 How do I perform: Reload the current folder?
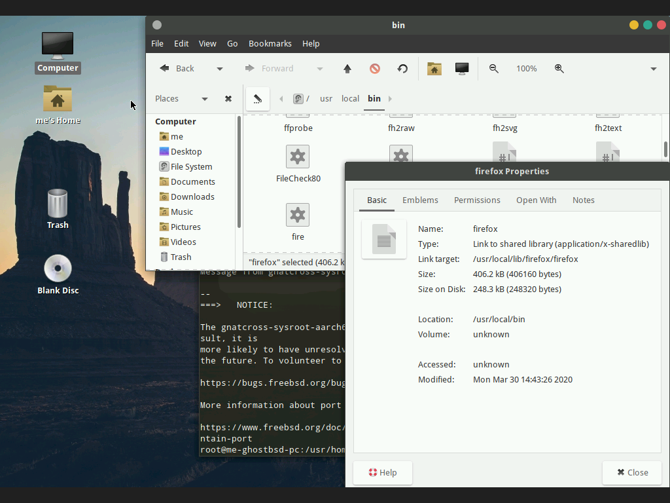coord(402,69)
